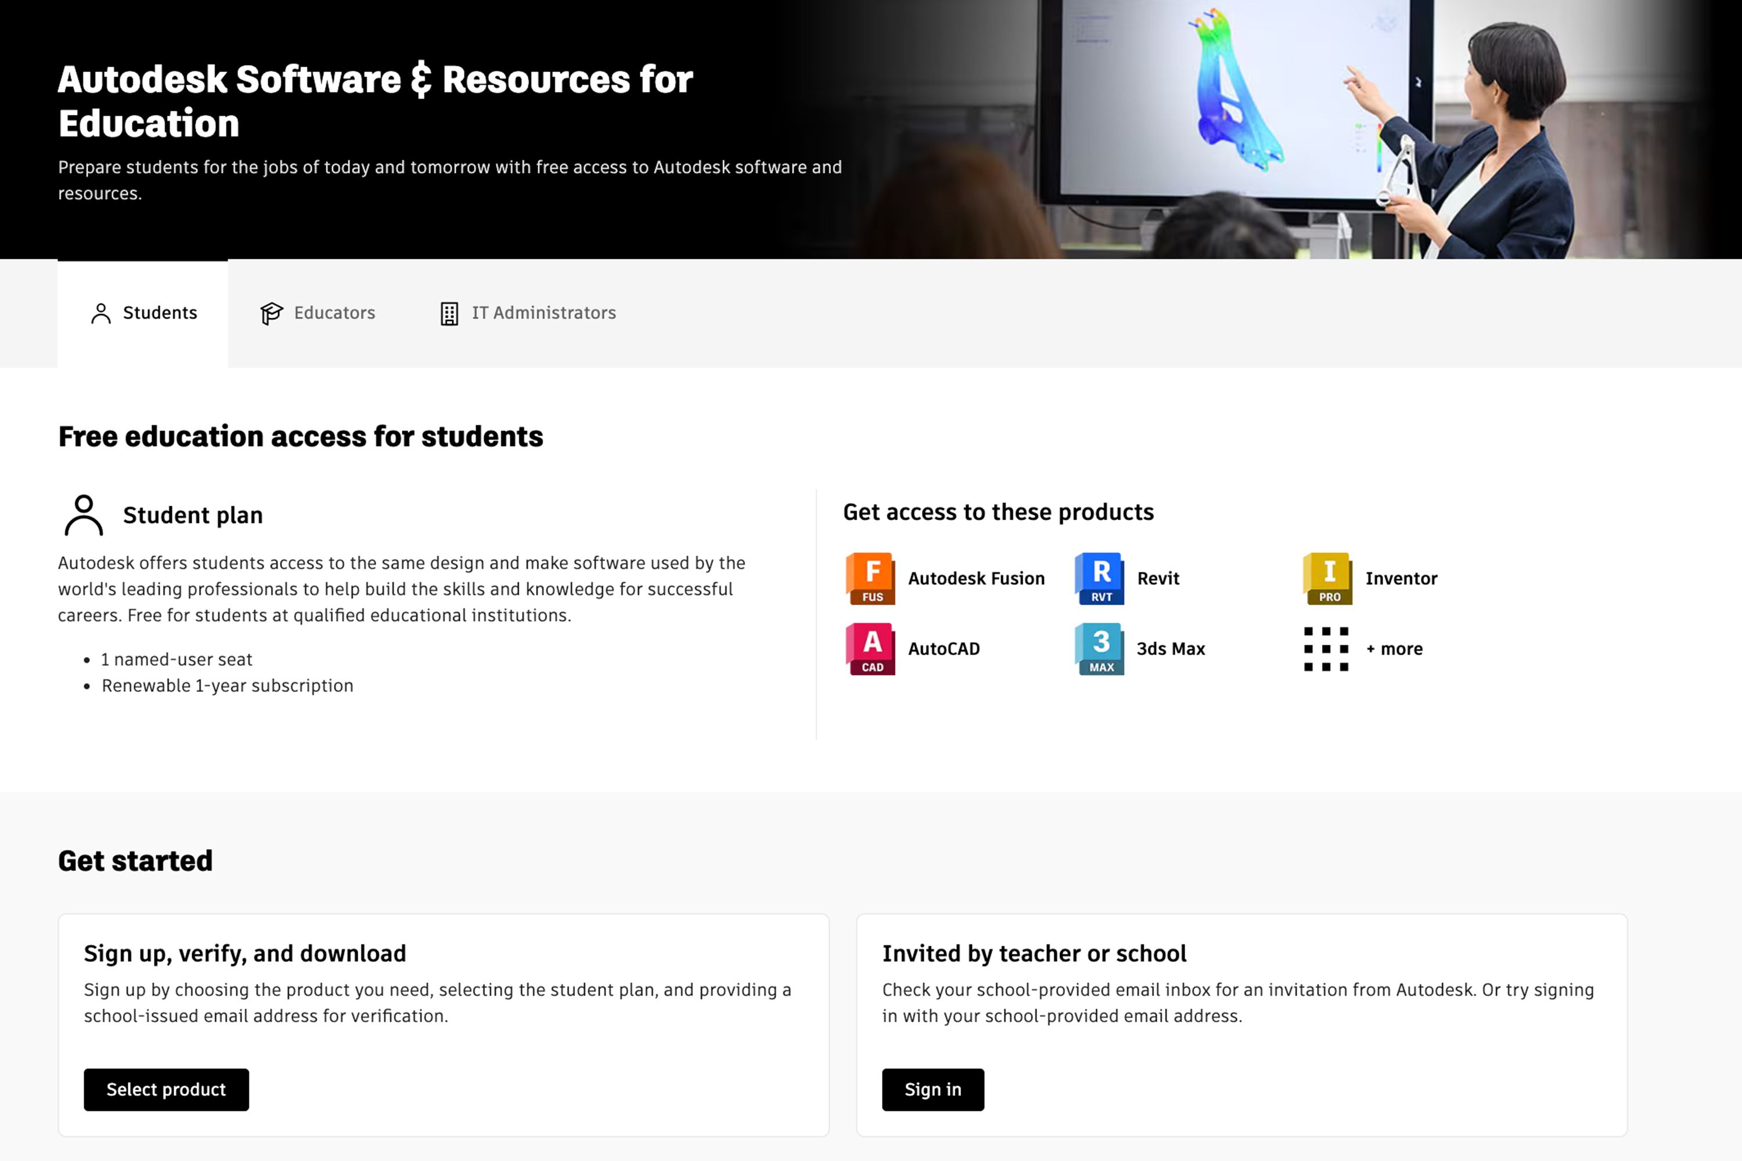Click the graduation cap Educators icon

pyautogui.click(x=272, y=313)
